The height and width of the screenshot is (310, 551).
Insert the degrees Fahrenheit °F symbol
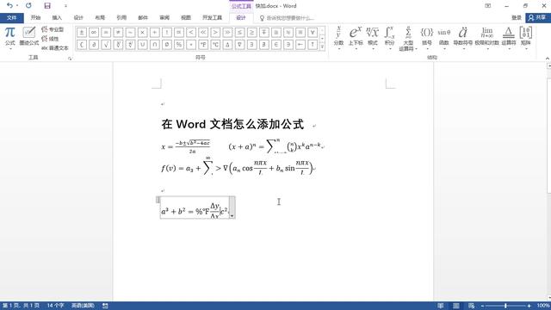pos(203,45)
